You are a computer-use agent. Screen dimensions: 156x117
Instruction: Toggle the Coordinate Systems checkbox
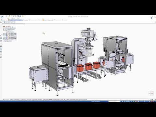[5, 28]
